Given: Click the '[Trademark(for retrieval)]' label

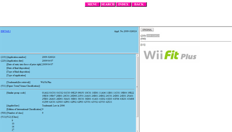Looking at the screenshot, I should pyautogui.click(x=18, y=82).
